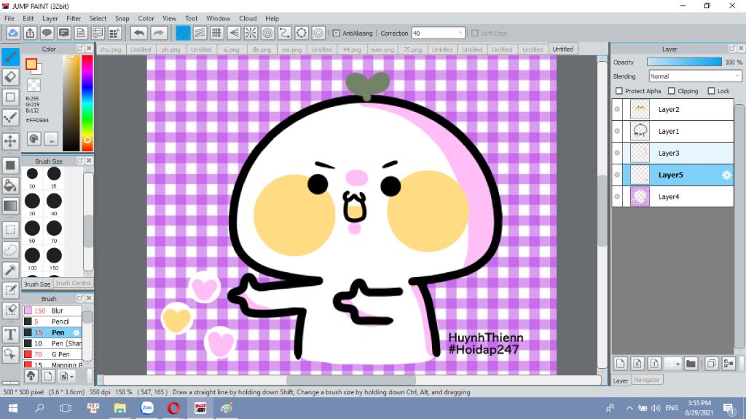Open the Zalo app on the taskbar
This screenshot has width=746, height=419.
[x=147, y=407]
